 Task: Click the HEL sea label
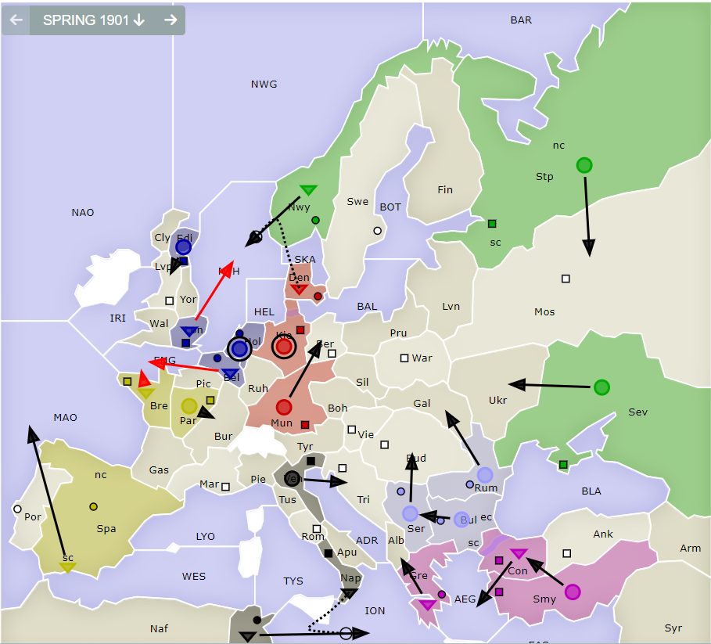pos(264,312)
